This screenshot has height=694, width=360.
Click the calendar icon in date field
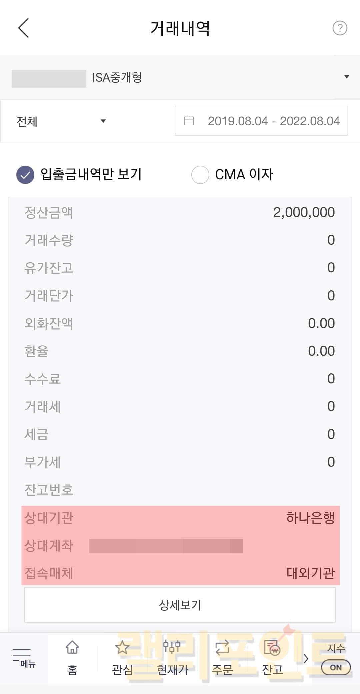189,121
